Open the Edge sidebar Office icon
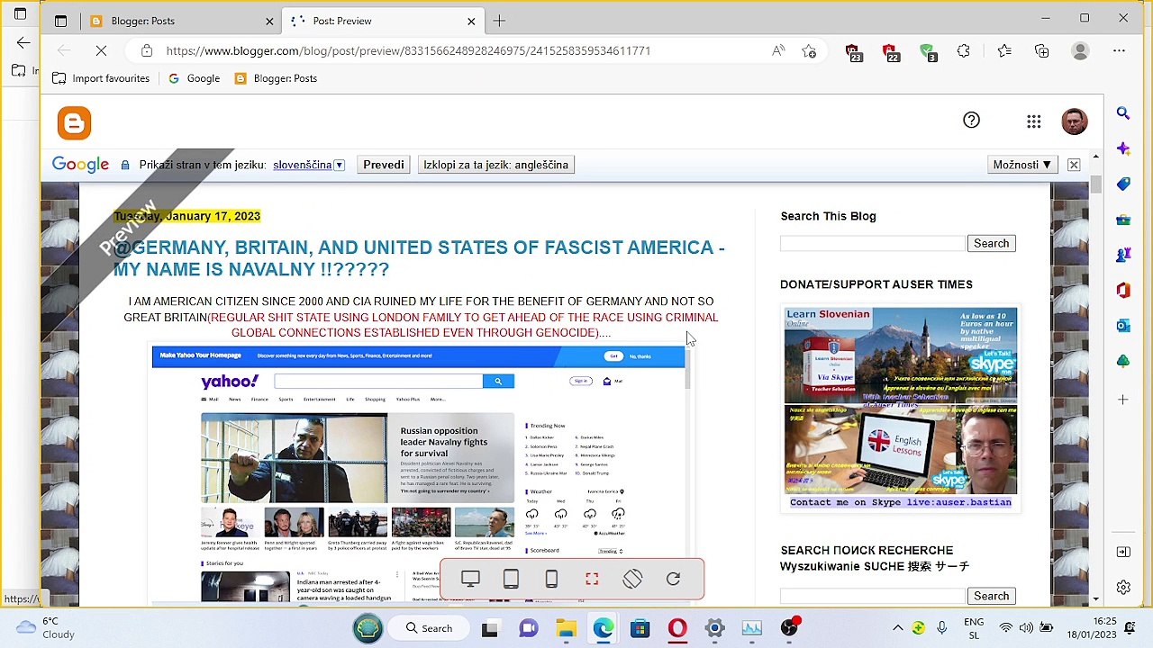1153x648 pixels. [x=1123, y=290]
